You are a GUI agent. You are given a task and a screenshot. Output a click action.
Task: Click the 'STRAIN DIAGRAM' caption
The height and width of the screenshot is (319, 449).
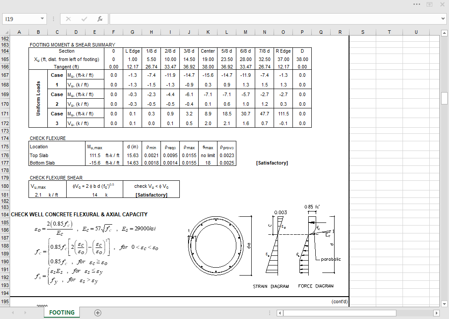[271, 287]
